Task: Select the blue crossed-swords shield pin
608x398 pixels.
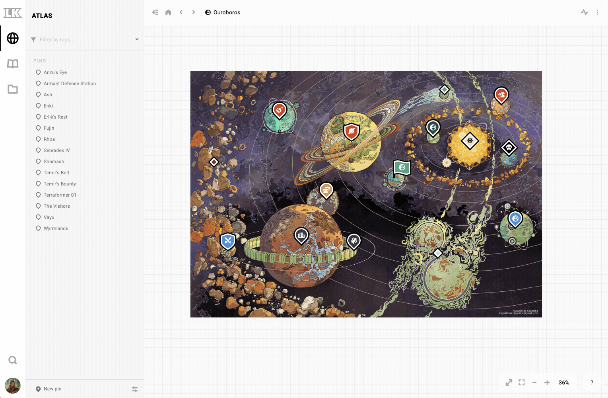Action: pos(228,240)
